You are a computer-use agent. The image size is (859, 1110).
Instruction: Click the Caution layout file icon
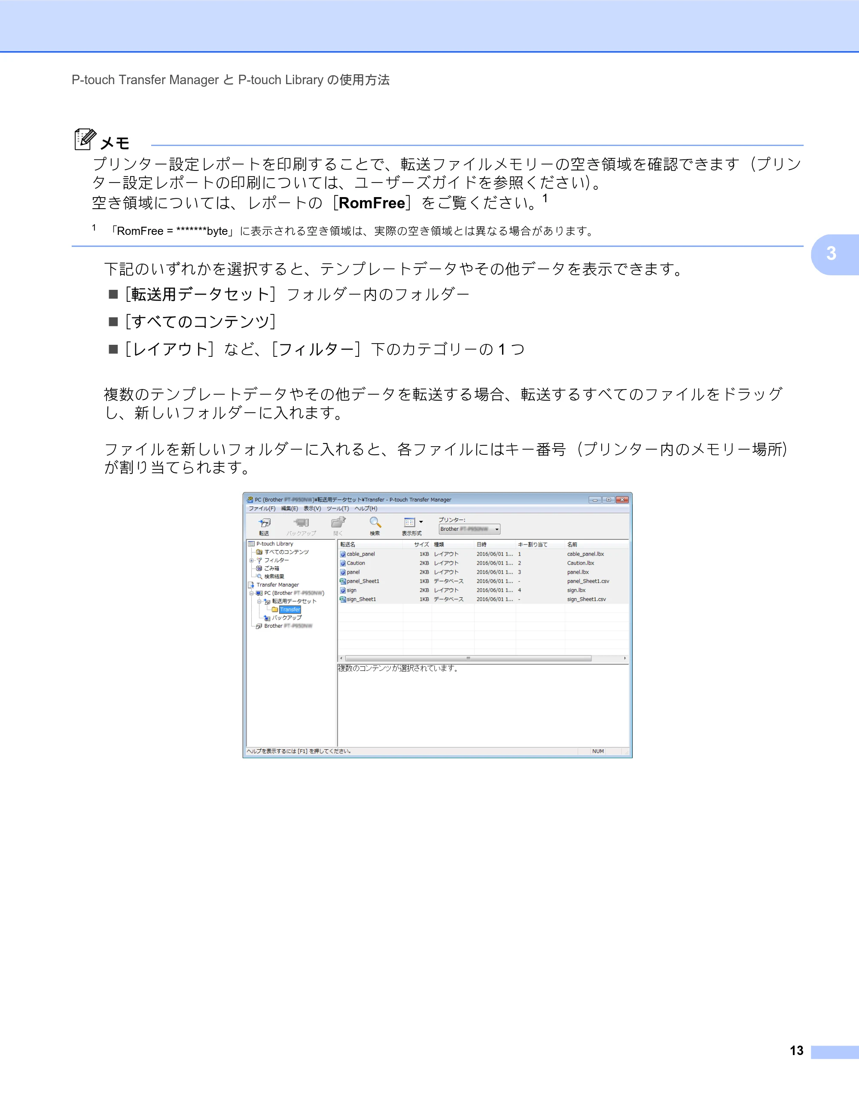click(343, 563)
